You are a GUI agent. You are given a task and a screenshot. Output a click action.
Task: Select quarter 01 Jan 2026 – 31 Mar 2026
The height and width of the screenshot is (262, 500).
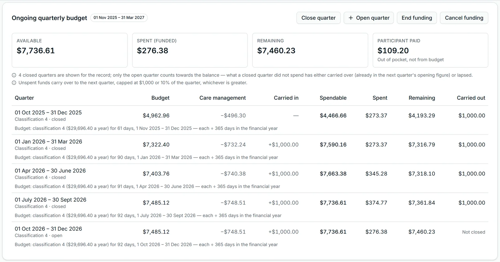(48, 141)
